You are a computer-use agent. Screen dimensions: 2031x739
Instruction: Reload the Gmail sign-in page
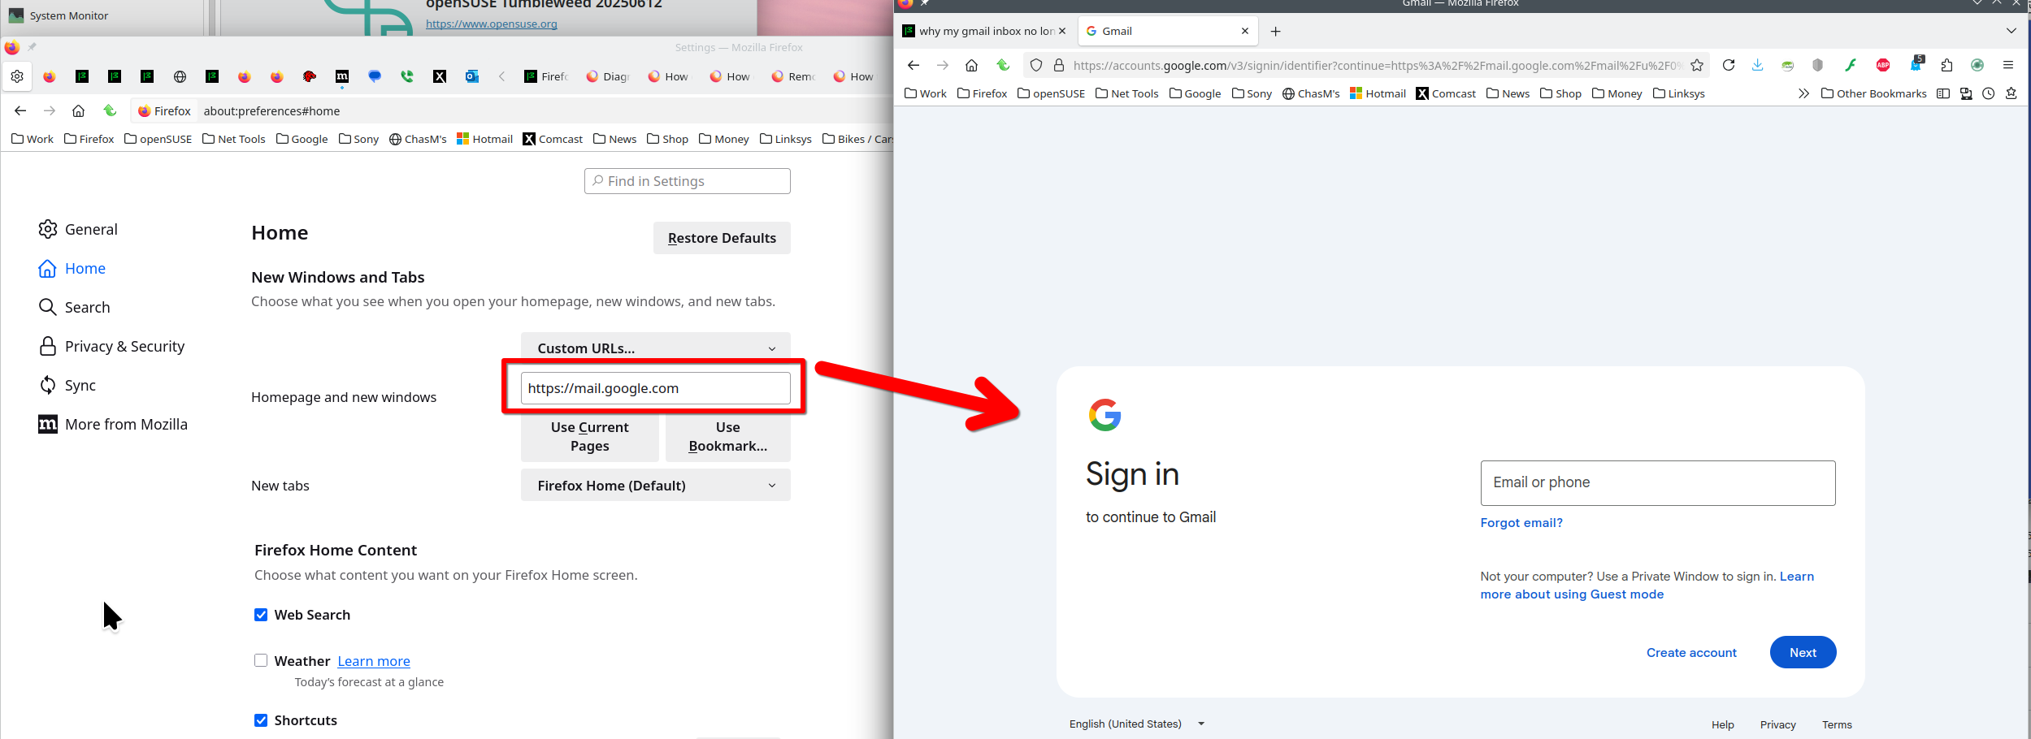1729,65
